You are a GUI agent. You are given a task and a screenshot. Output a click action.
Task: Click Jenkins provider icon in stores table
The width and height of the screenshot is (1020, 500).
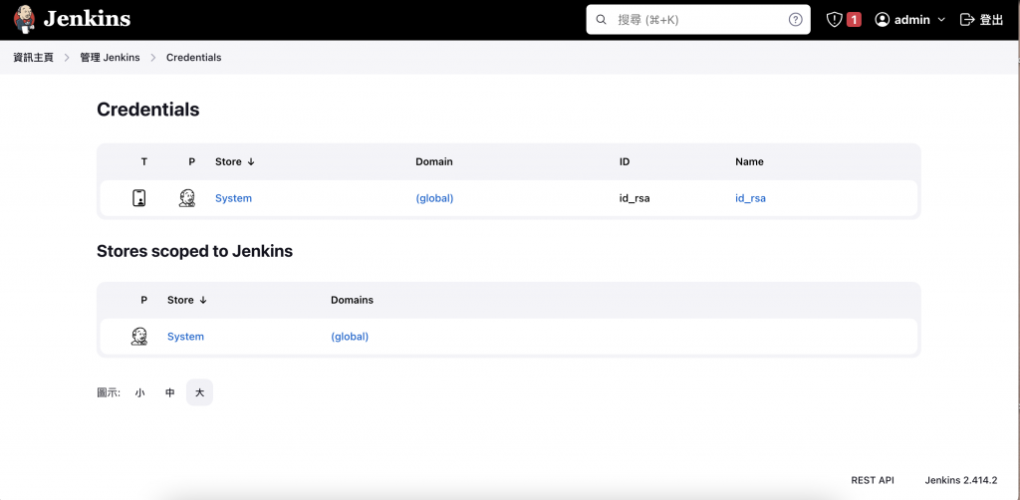[x=139, y=336]
